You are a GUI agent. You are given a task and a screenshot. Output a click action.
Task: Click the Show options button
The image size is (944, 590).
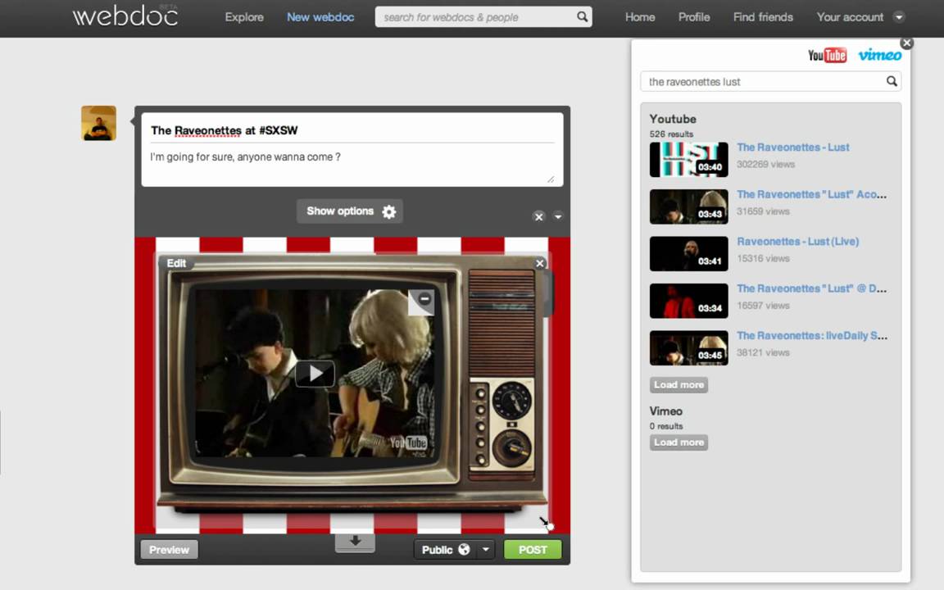tap(350, 211)
